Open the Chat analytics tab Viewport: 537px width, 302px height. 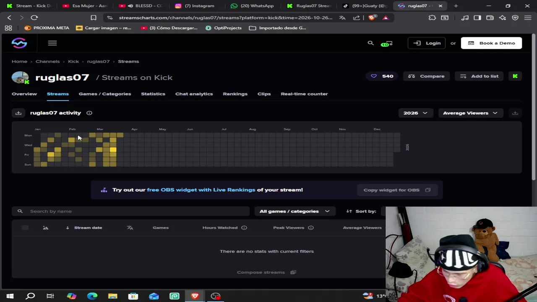tap(194, 94)
